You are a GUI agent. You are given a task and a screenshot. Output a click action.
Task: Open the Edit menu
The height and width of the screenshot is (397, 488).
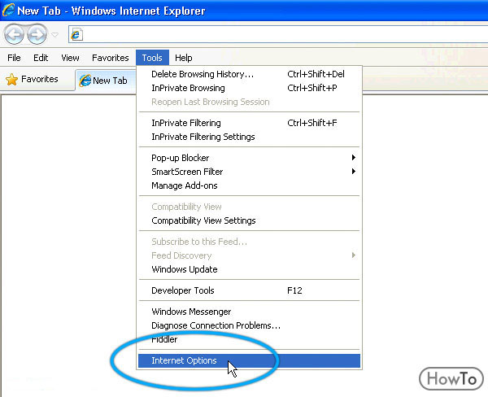click(x=41, y=58)
